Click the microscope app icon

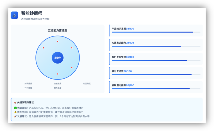tap(14, 15)
